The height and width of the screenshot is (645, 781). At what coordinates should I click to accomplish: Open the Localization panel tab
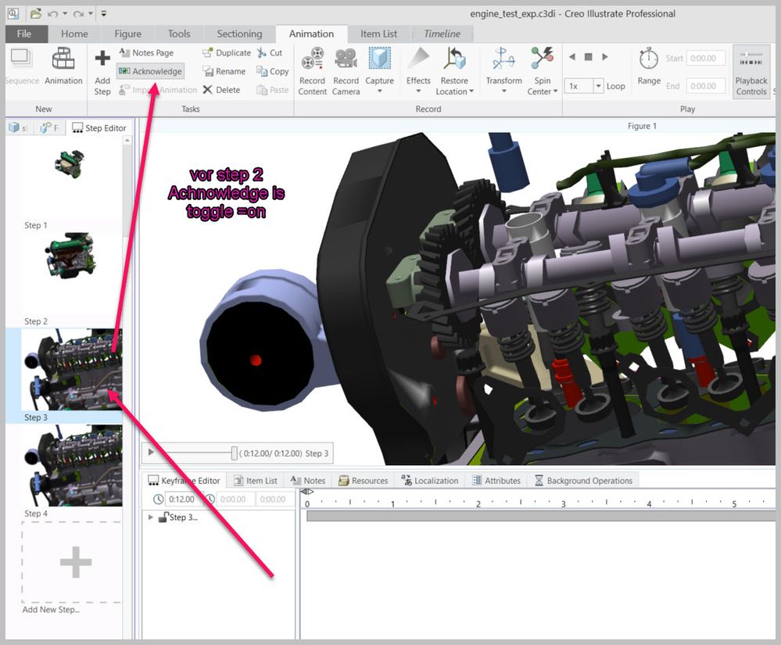[429, 481]
